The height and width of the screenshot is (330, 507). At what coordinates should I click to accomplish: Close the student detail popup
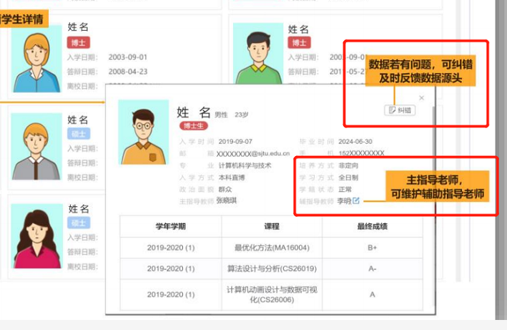point(421,98)
